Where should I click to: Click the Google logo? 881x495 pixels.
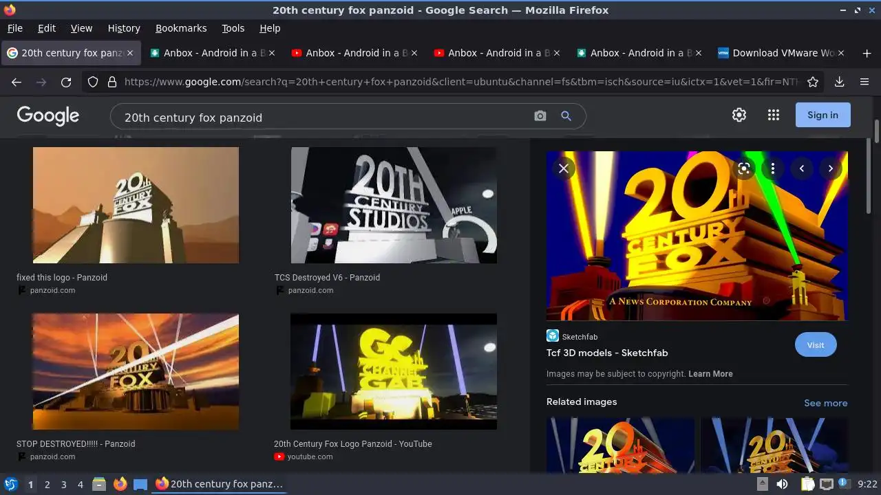point(48,115)
